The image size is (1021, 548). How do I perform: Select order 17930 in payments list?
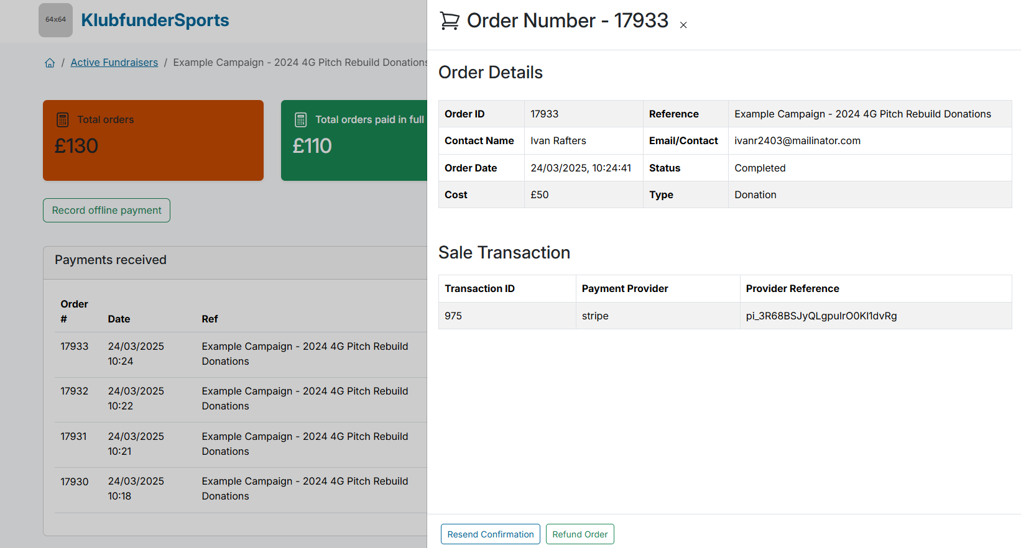pyautogui.click(x=75, y=482)
